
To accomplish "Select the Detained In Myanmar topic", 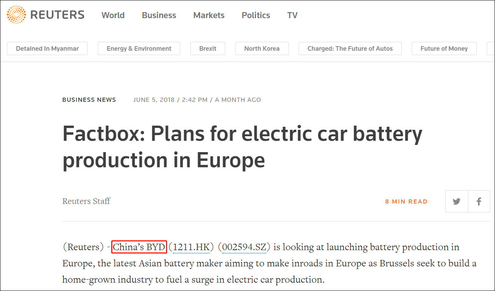I will click(x=47, y=48).
